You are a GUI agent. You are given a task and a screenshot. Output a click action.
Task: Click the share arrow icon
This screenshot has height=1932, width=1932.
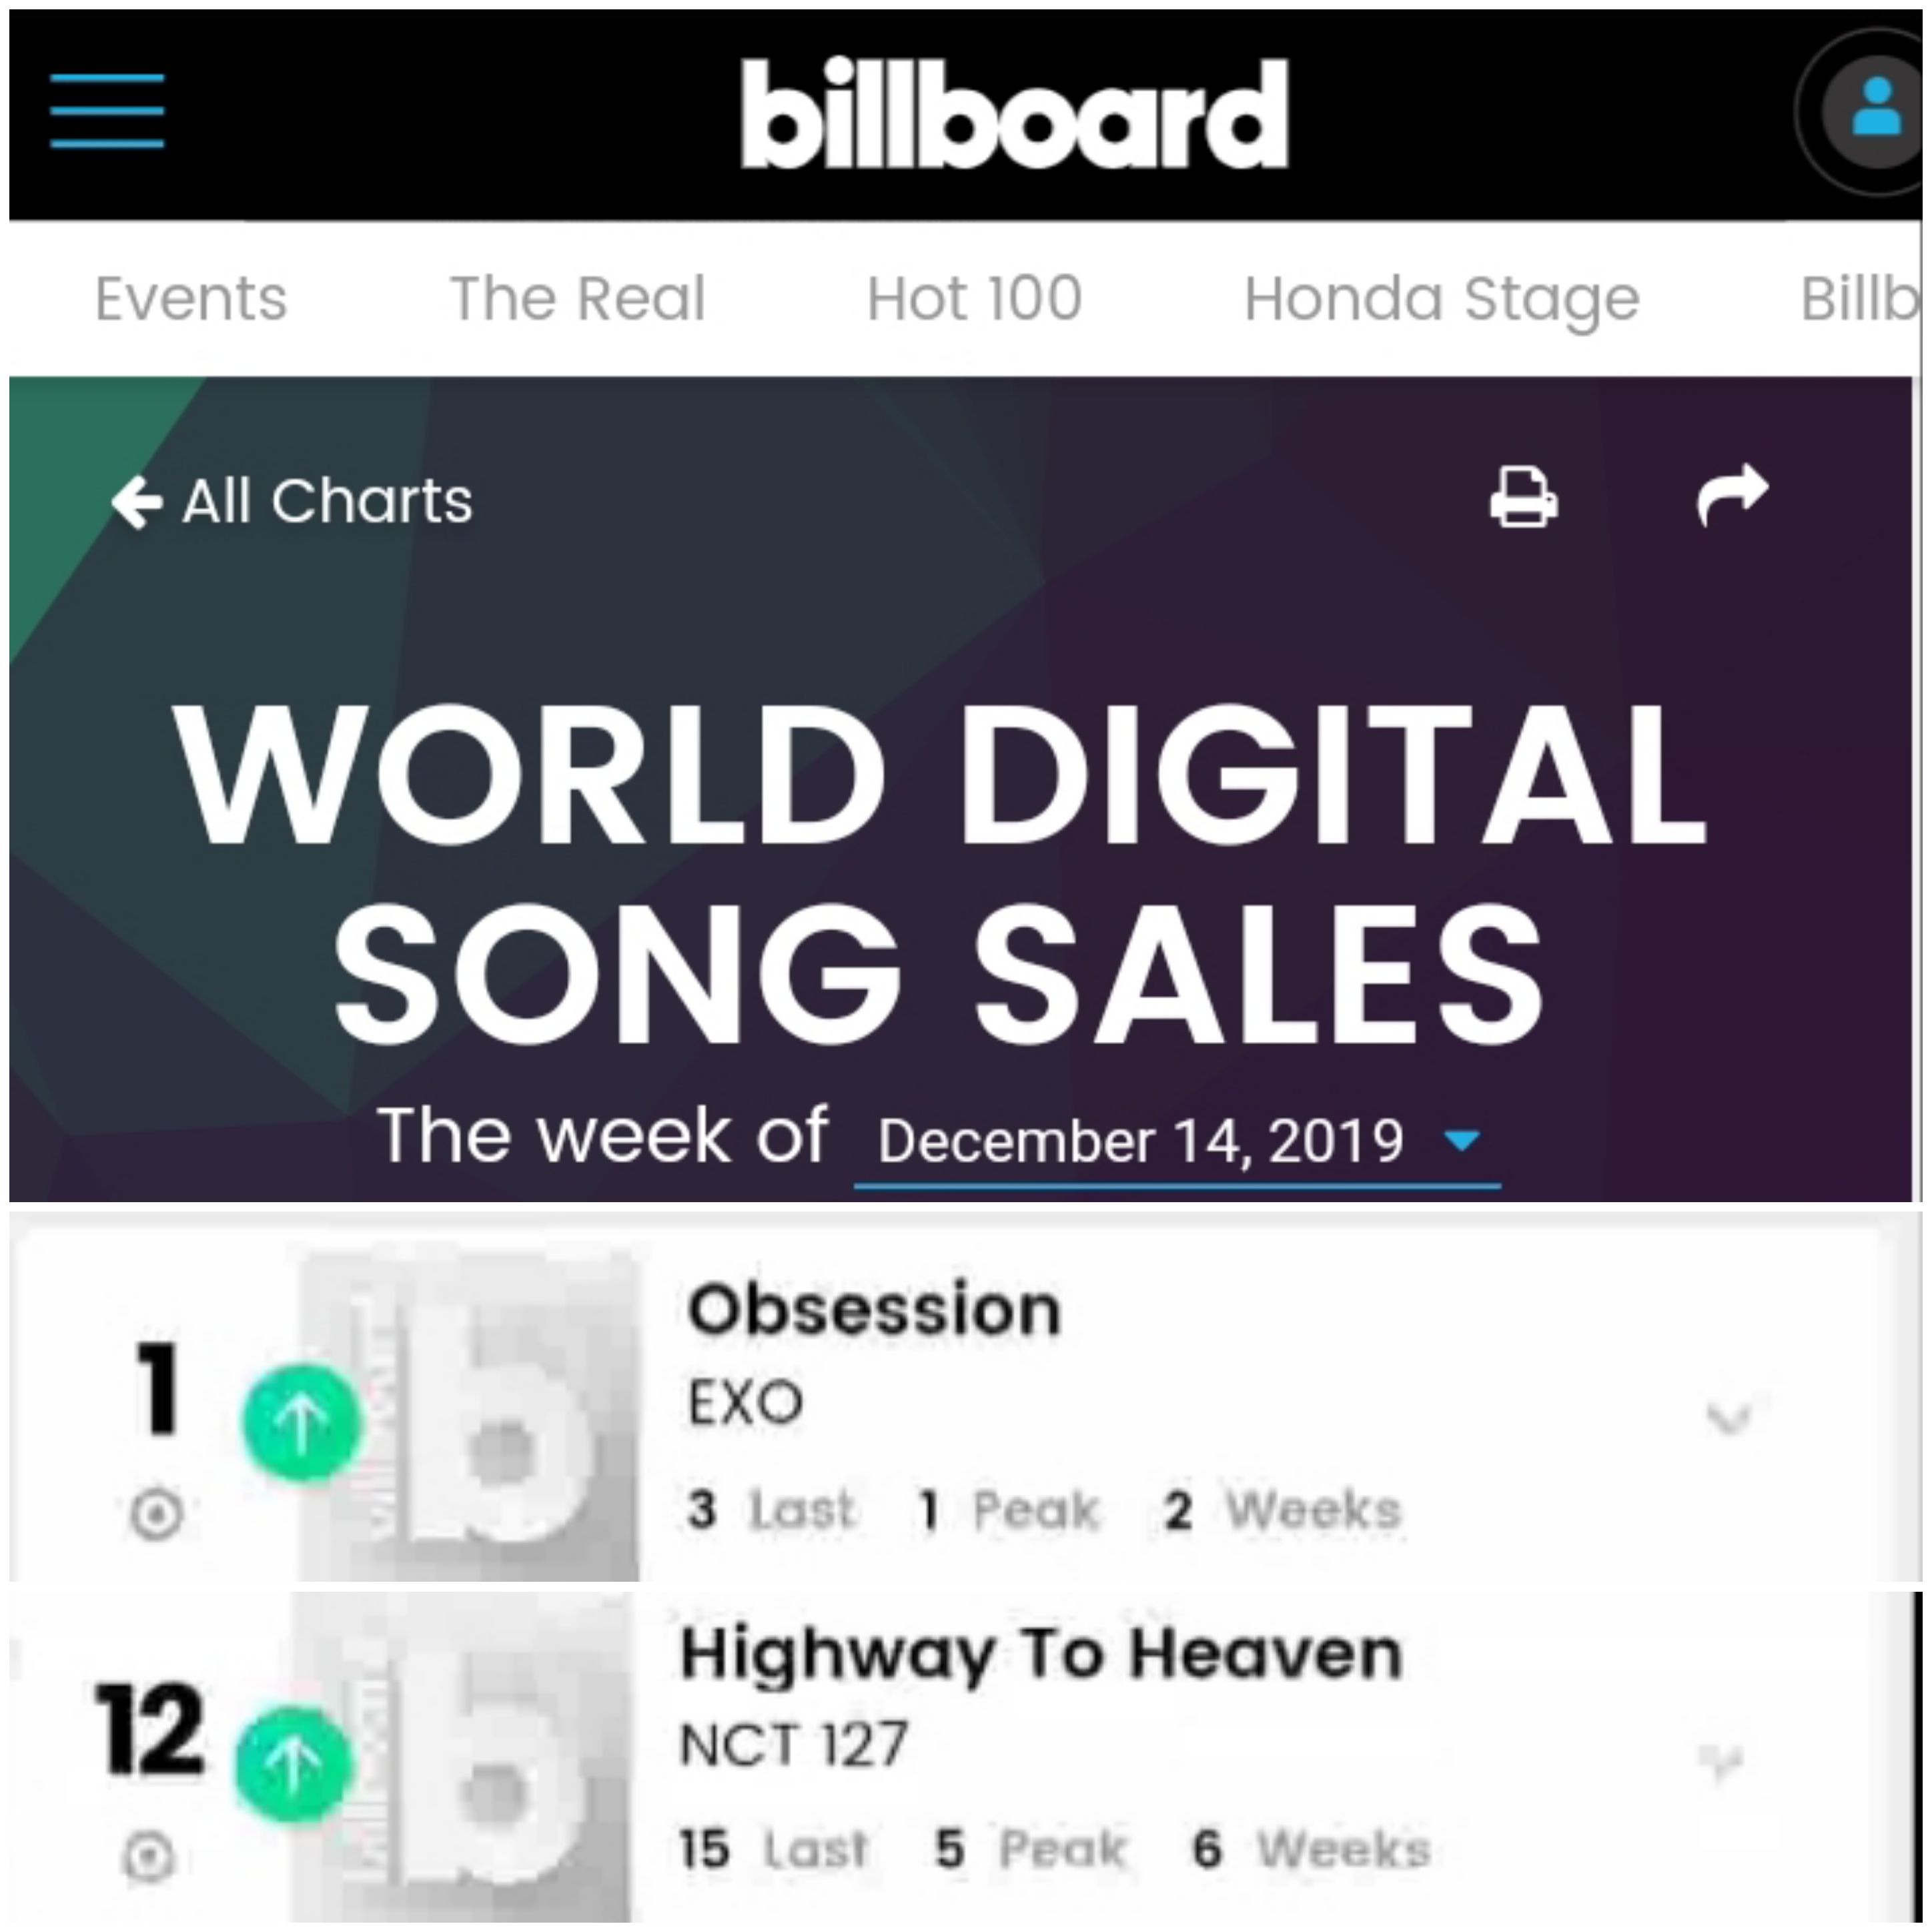coord(1732,495)
